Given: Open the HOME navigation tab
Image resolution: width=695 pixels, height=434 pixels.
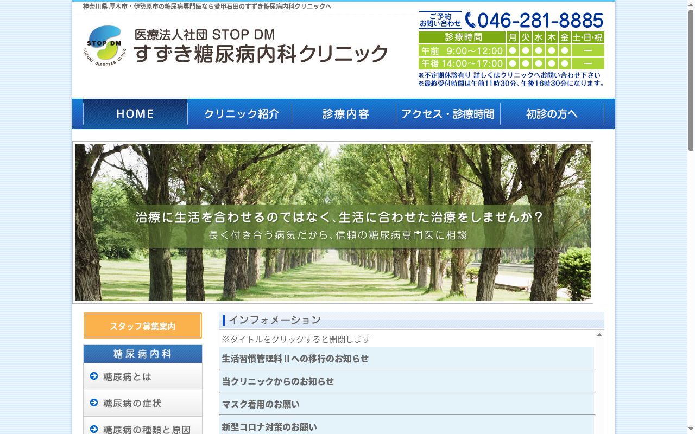Looking at the screenshot, I should [135, 114].
